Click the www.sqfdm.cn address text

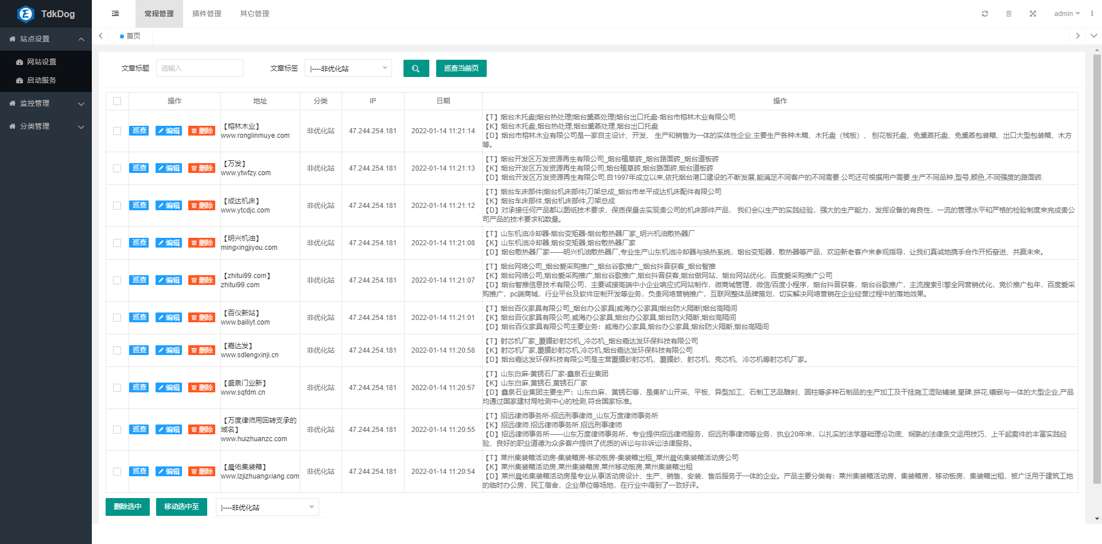tap(243, 392)
